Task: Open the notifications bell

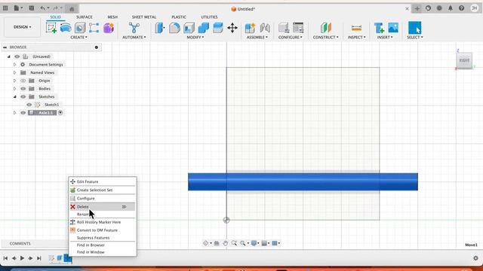Action: 451,8
